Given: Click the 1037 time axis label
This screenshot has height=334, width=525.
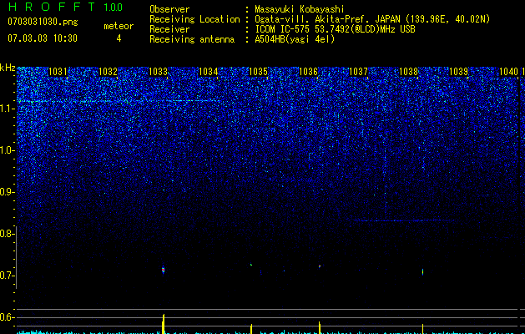Looking at the screenshot, I should point(358,71).
